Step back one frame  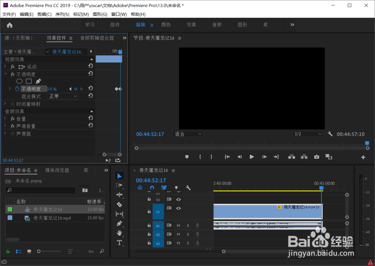coord(239,157)
